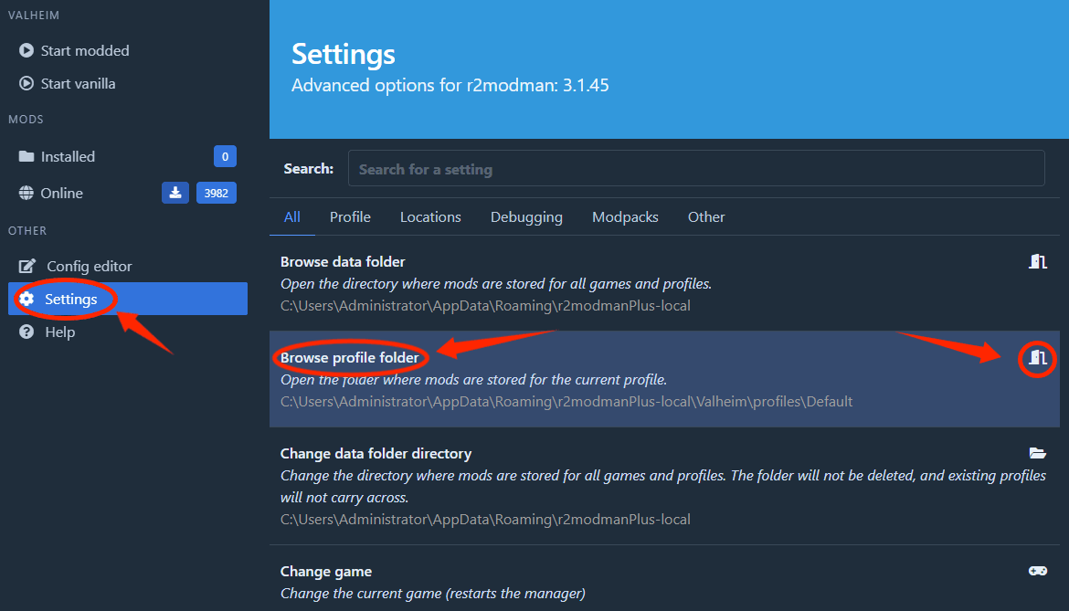Click the Config editor pencil icon
Viewport: 1069px width, 611px height.
[27, 266]
